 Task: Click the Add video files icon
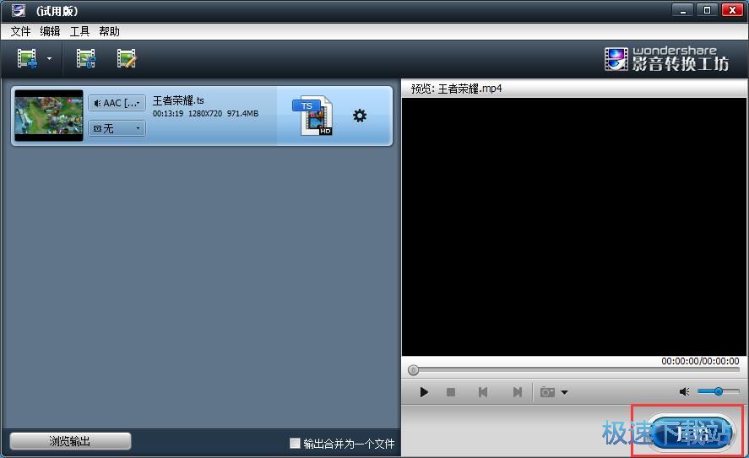27,59
